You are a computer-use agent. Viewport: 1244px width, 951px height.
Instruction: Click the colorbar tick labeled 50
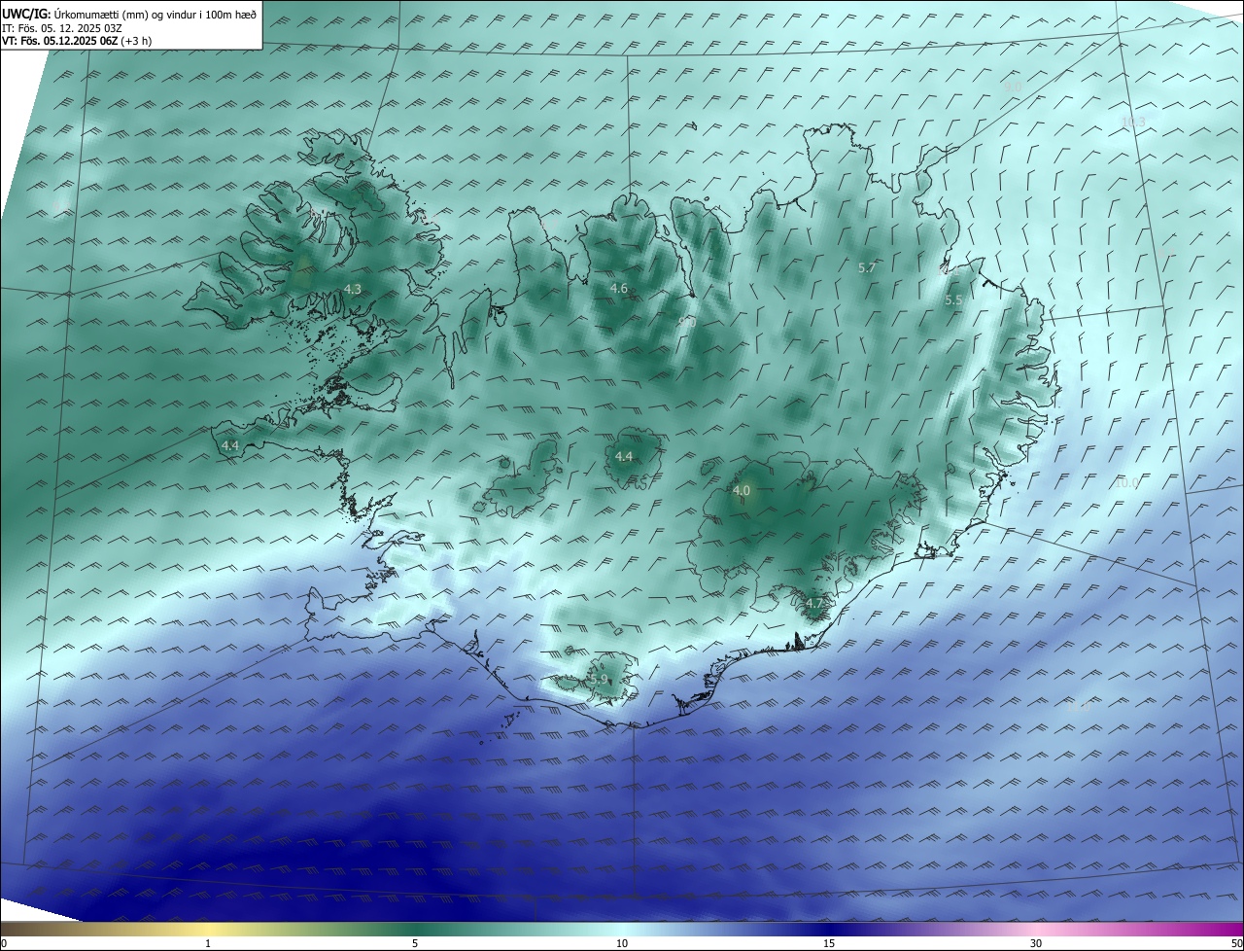point(1236,943)
